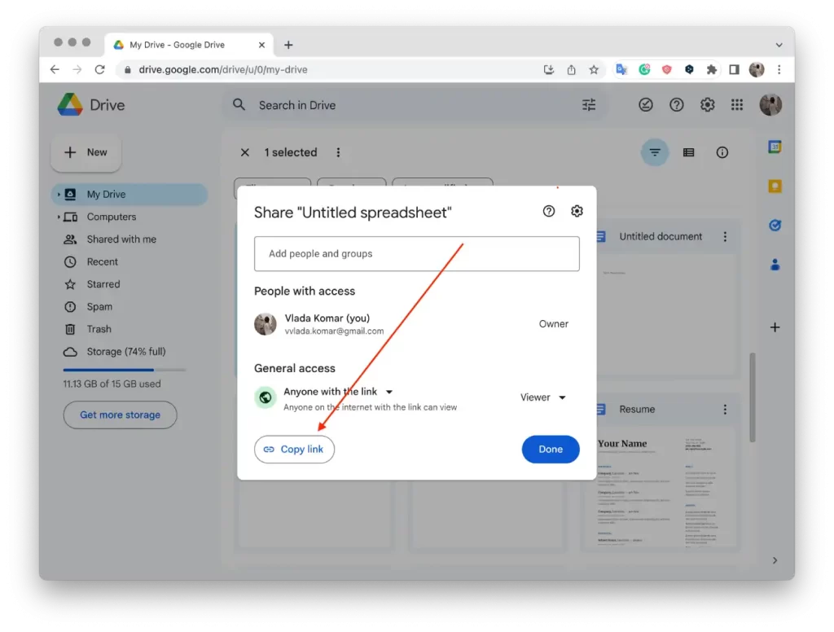
Task: Open search options filter icon
Action: click(589, 105)
